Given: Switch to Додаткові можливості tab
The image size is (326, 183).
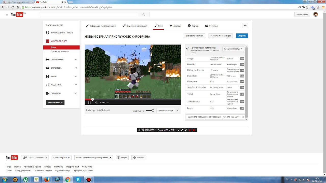Looking at the screenshot, I should tap(135, 26).
